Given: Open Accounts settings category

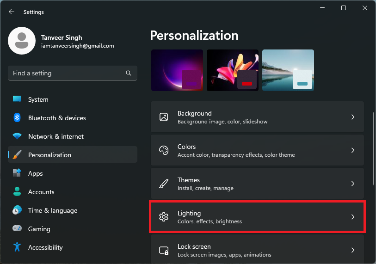Looking at the screenshot, I should pos(73,191).
